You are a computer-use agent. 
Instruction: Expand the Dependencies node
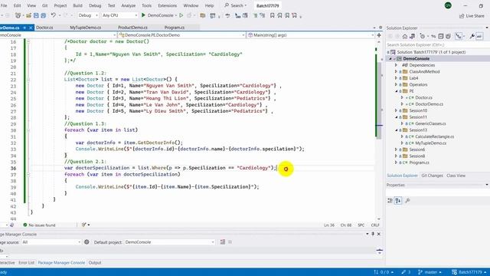396,65
